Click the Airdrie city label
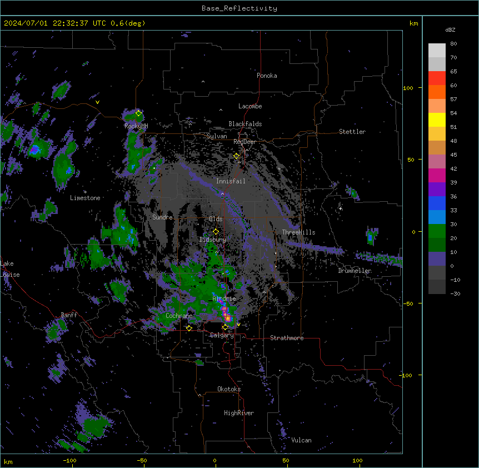Screen dimensions: 479x468 224,298
